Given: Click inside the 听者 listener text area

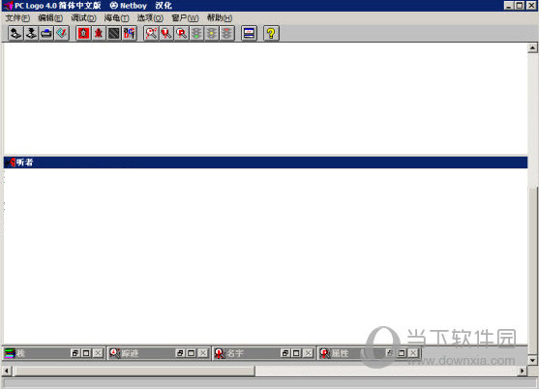Looking at the screenshot, I should (265, 256).
